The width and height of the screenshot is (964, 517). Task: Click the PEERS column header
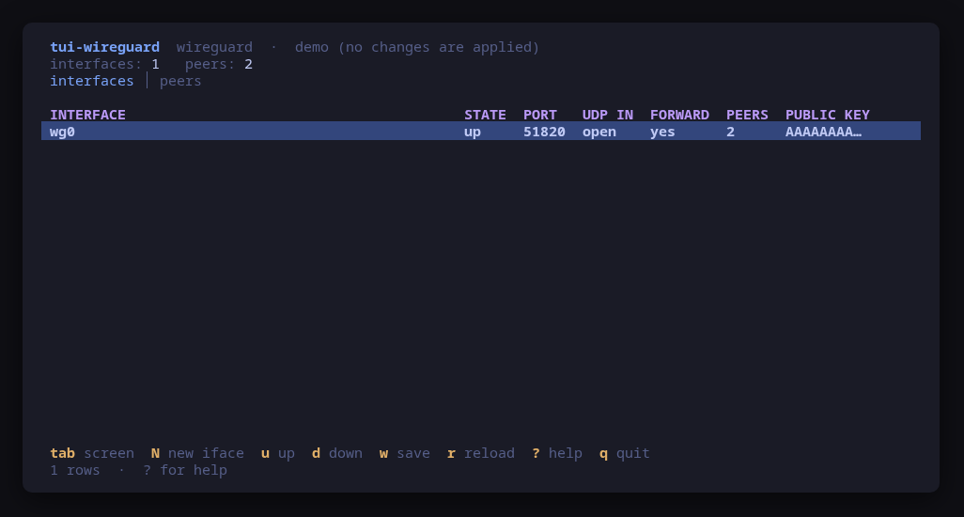pyautogui.click(x=747, y=115)
